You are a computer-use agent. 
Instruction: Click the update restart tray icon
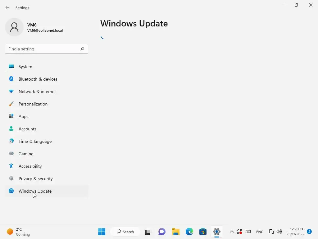coord(239,232)
